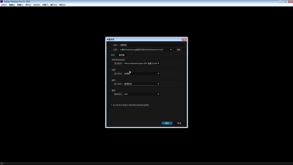The width and height of the screenshot is (293, 165).
Task: Open the video 显示格式 时间码 dropdown
Action: click(141, 74)
